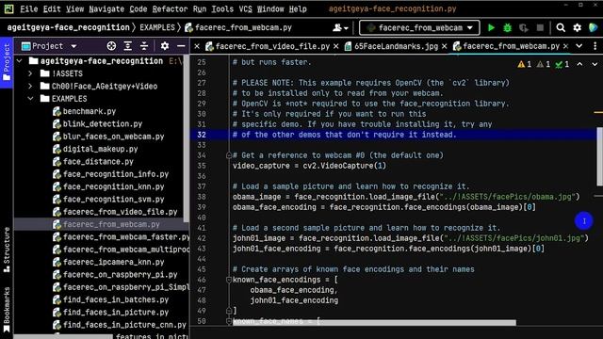Image resolution: width=603 pixels, height=339 pixels.
Task: Run with coverage icon
Action: click(524, 27)
